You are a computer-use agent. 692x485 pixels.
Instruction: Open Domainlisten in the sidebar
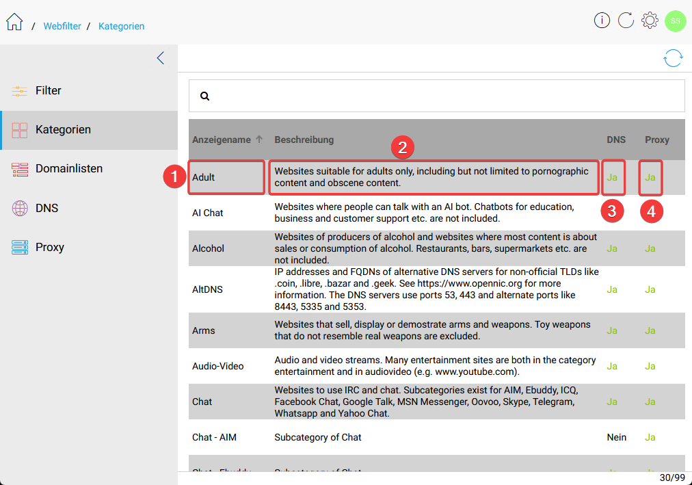(x=69, y=169)
